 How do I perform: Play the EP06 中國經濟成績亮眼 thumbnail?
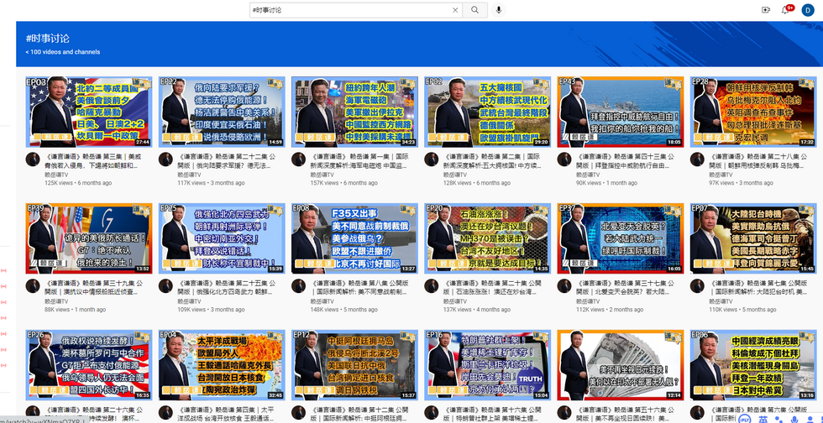753,365
